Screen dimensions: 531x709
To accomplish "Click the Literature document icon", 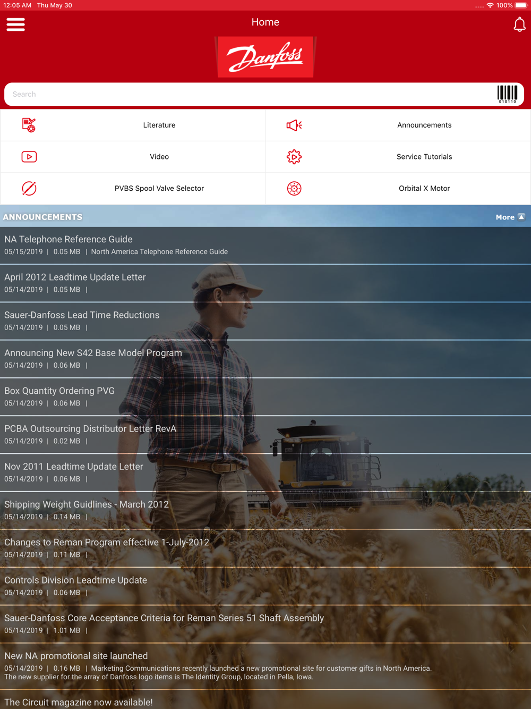I will click(x=29, y=125).
